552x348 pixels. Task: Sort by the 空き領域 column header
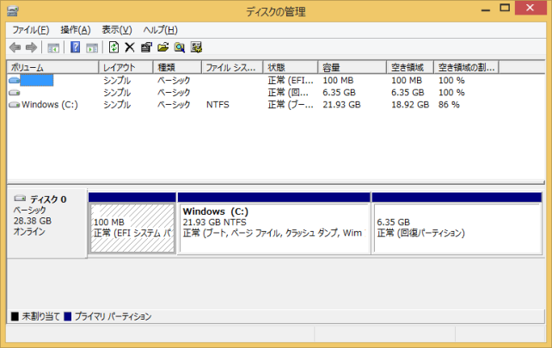pyautogui.click(x=410, y=67)
